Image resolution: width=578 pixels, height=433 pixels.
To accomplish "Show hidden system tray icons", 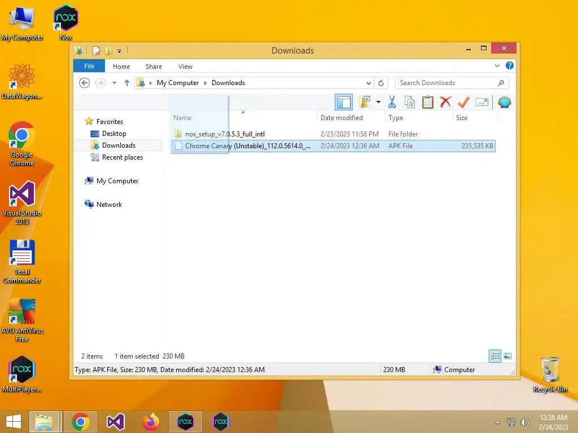I will coord(497,422).
